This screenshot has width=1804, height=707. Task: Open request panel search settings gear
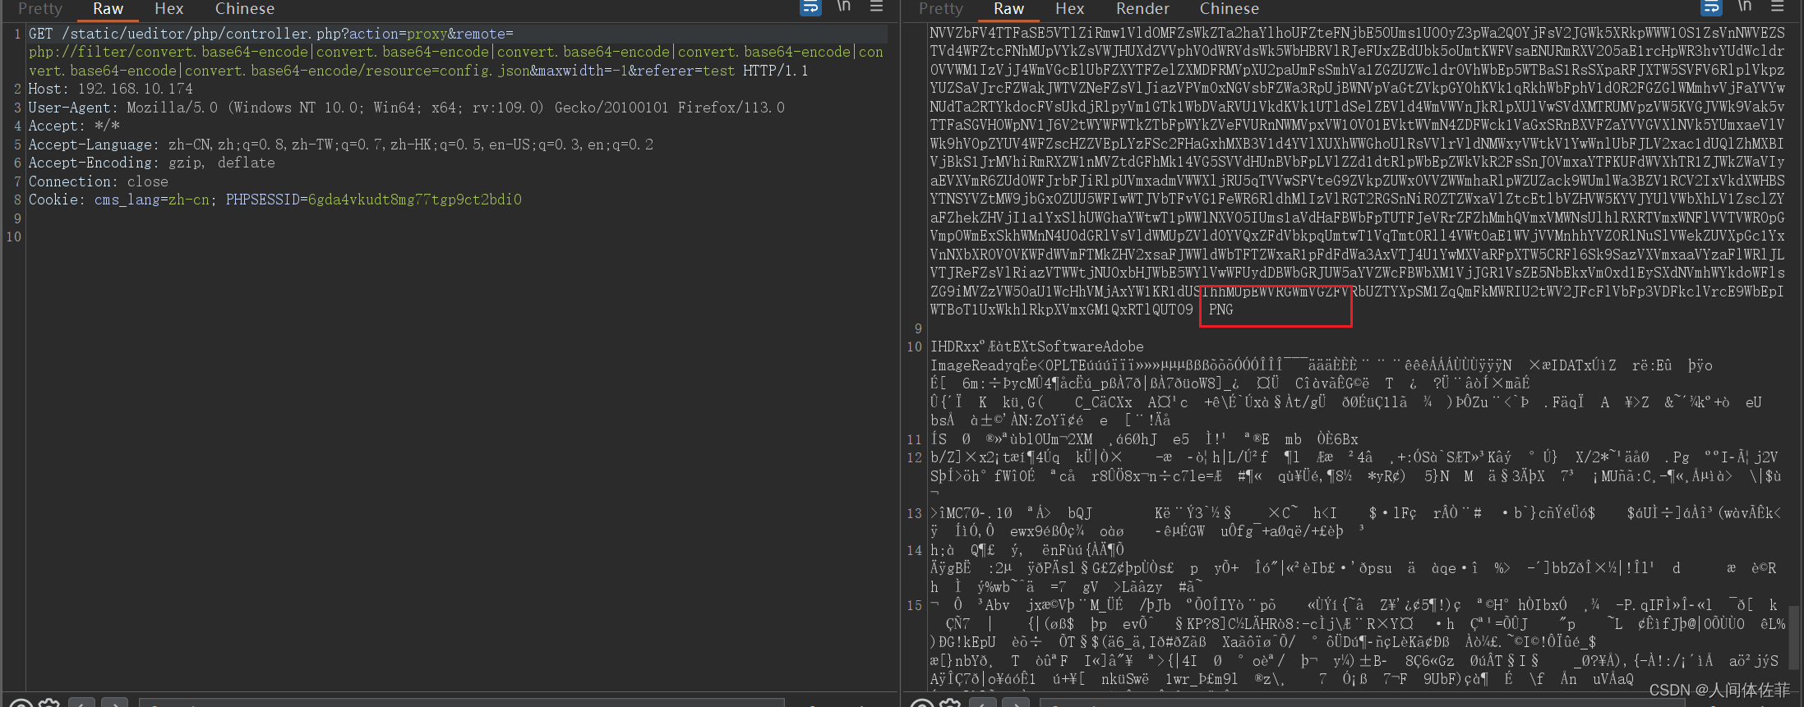pos(49,703)
